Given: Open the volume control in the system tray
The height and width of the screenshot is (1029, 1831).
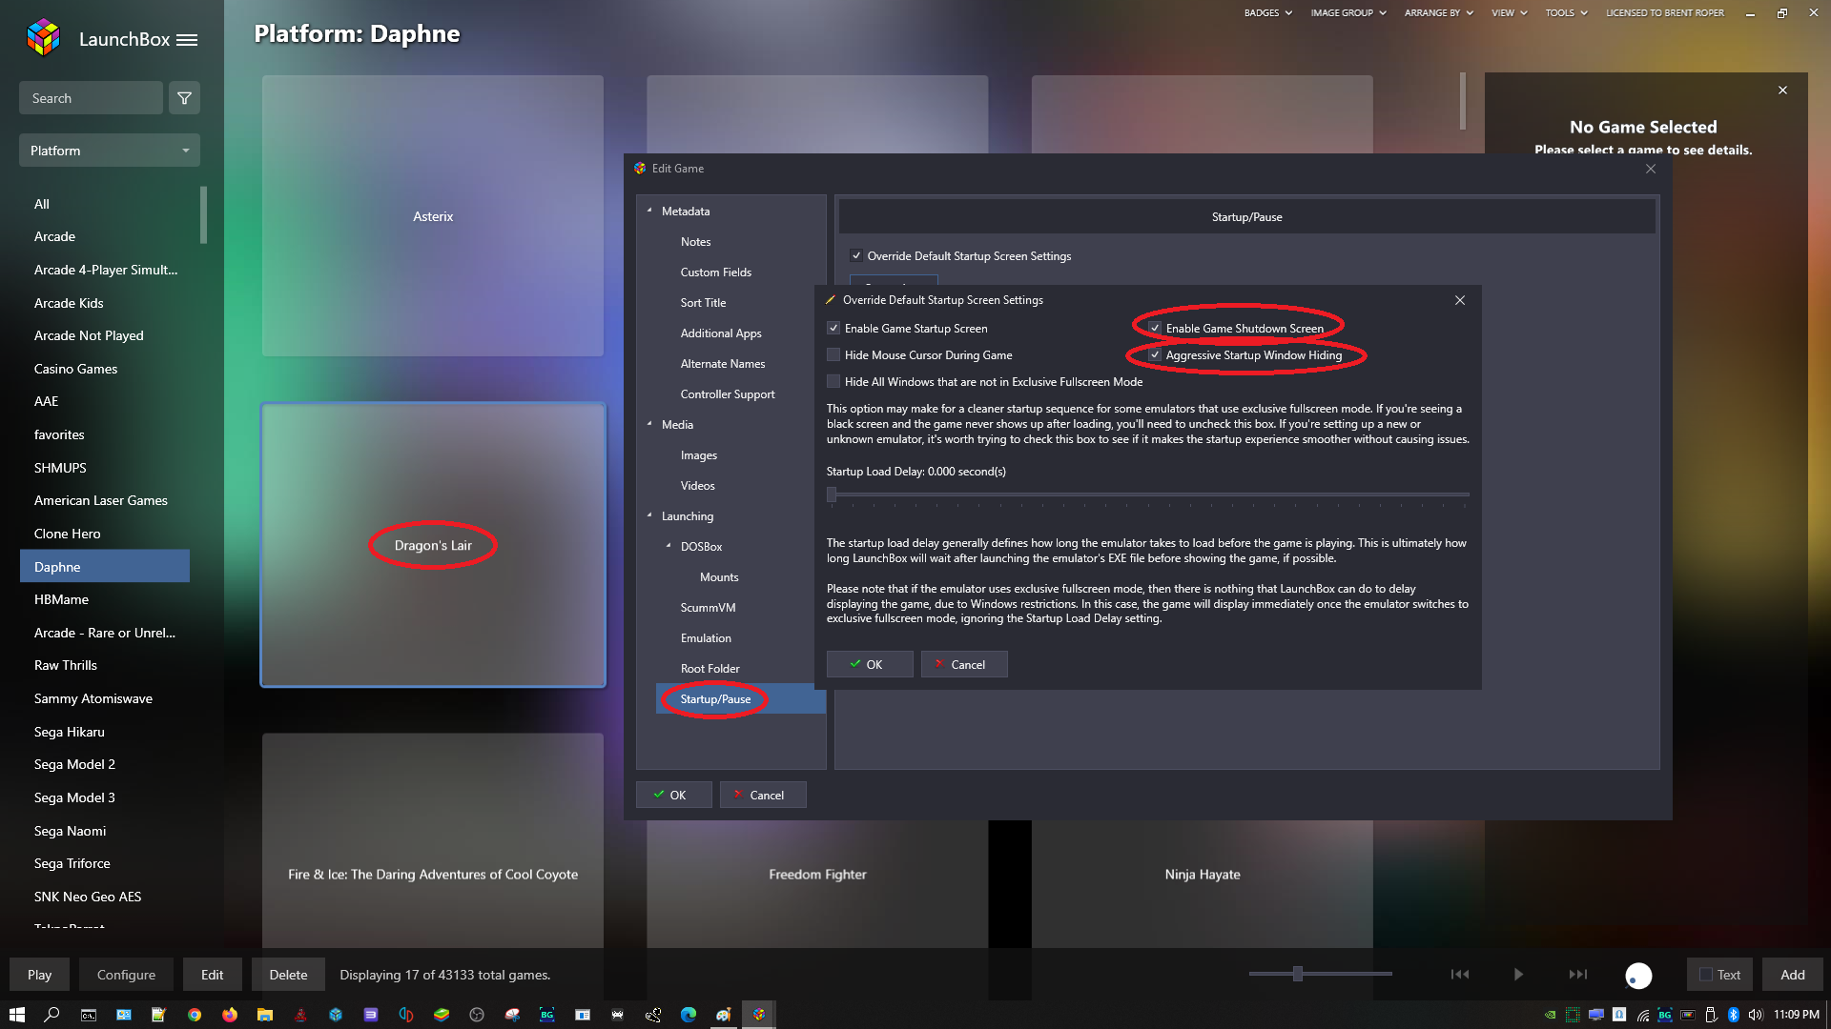Looking at the screenshot, I should coord(1756,1015).
